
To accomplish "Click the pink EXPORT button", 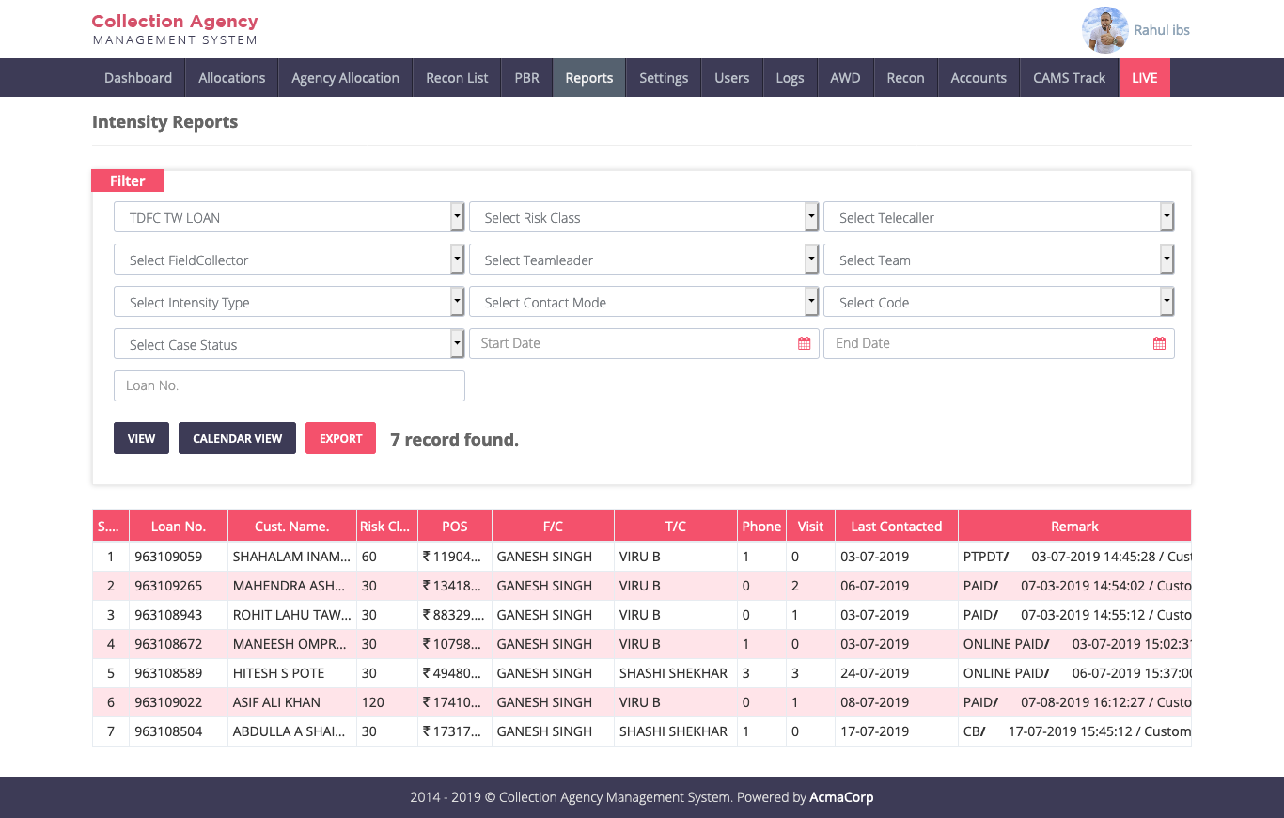I will coord(340,439).
